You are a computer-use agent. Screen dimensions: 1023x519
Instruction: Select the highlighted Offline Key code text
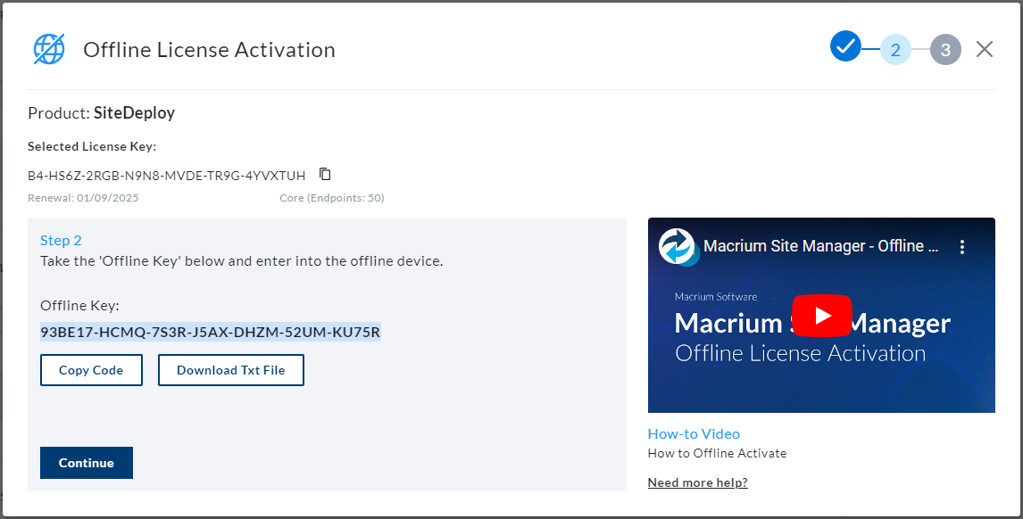click(x=210, y=332)
